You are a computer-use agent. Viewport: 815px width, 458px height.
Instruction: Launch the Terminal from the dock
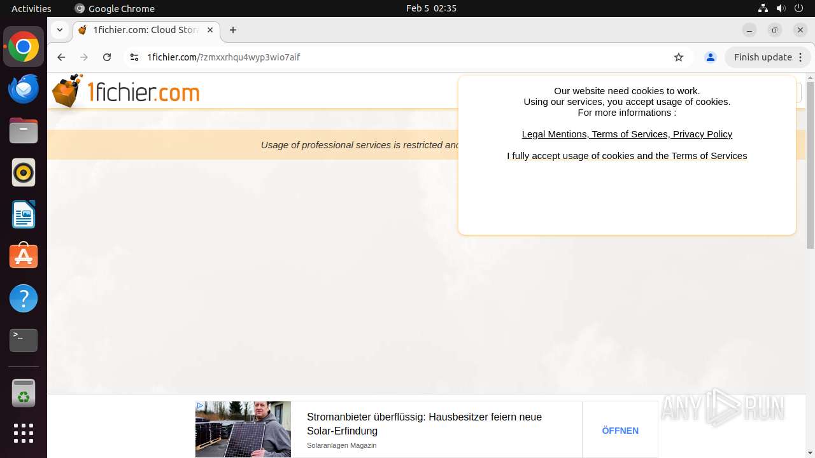coord(24,340)
